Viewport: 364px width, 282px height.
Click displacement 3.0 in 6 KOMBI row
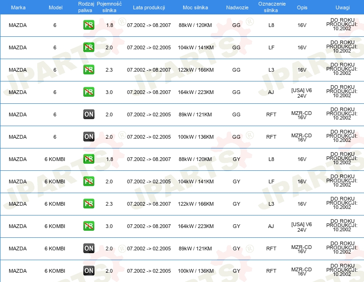(109, 226)
